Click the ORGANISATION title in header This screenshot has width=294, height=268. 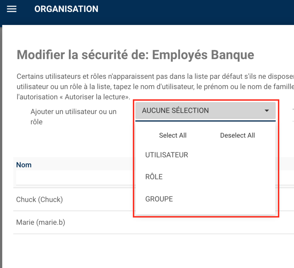coord(66,9)
